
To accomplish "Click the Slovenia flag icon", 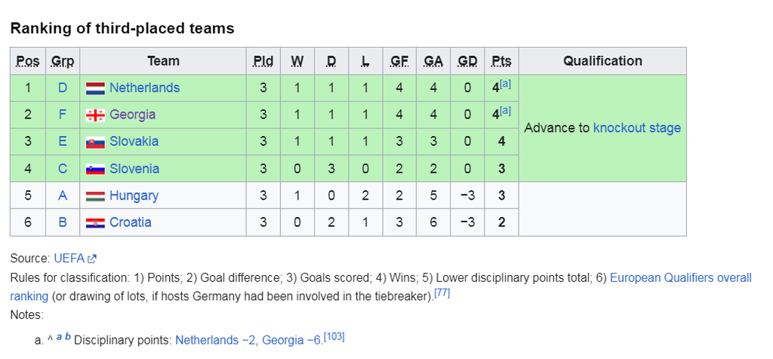I will (95, 169).
